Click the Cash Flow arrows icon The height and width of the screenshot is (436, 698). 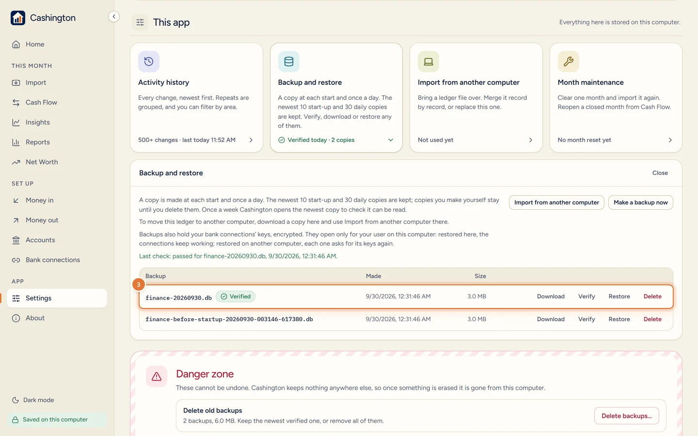click(16, 103)
